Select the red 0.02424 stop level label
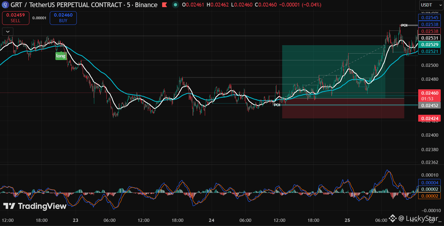The image size is (444, 226). tap(429, 119)
